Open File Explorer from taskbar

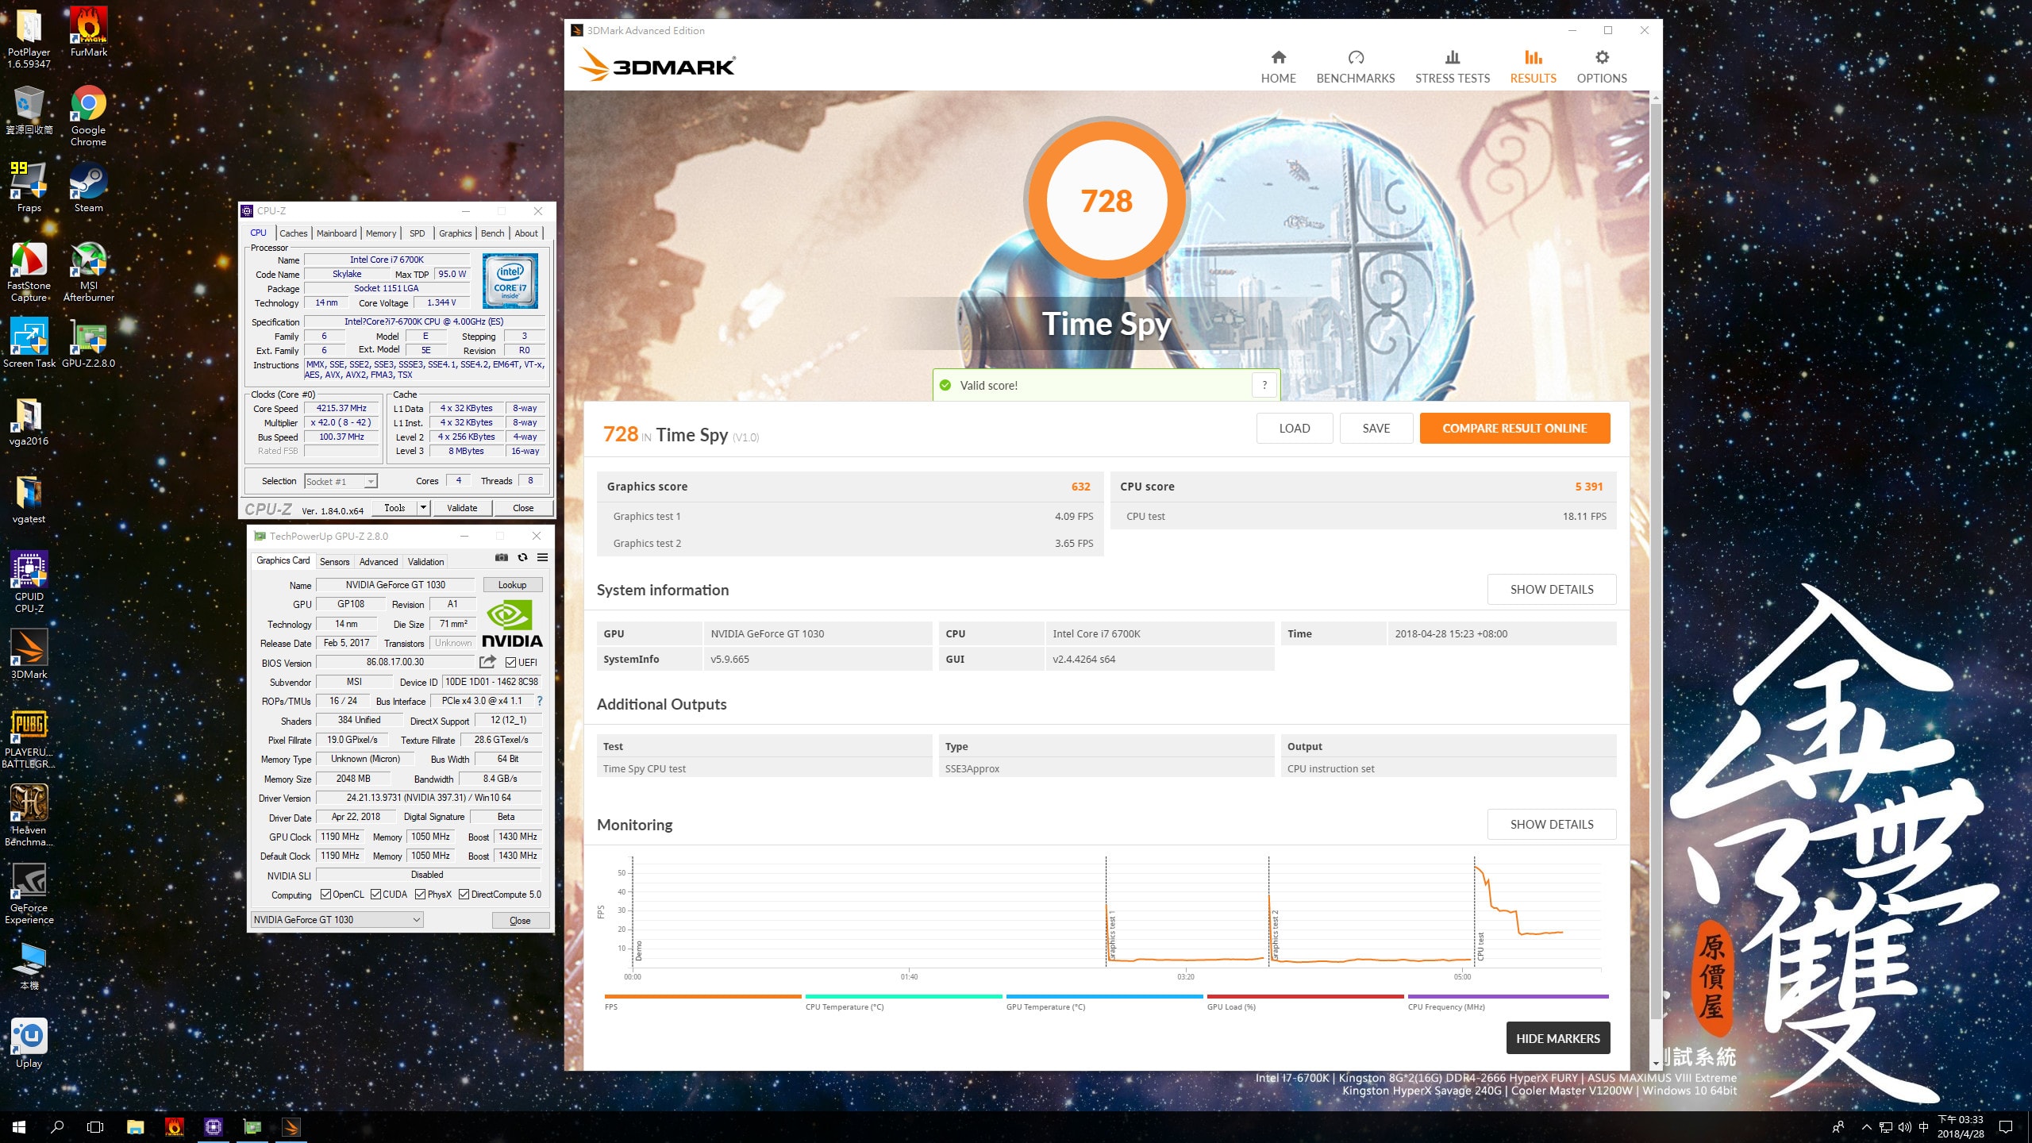point(135,1126)
